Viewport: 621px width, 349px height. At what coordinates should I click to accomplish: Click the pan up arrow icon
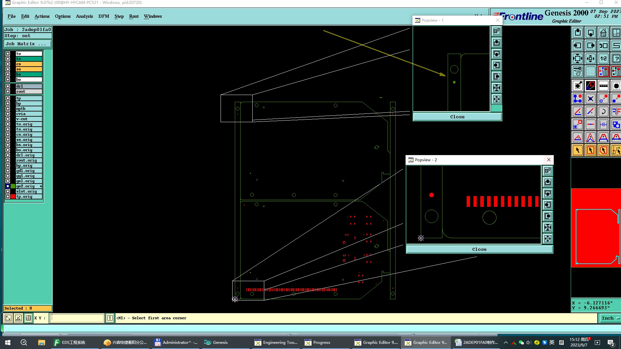click(578, 33)
